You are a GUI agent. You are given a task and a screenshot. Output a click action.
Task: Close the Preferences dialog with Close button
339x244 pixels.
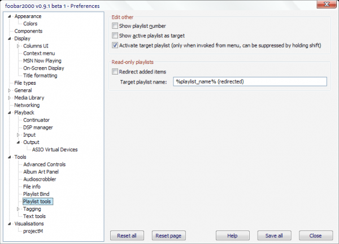click(315, 235)
